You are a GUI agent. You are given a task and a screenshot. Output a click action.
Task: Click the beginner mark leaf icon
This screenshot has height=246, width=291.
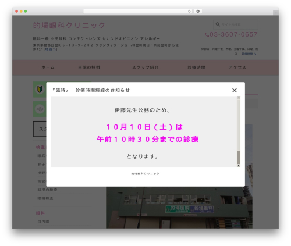click(x=40, y=90)
